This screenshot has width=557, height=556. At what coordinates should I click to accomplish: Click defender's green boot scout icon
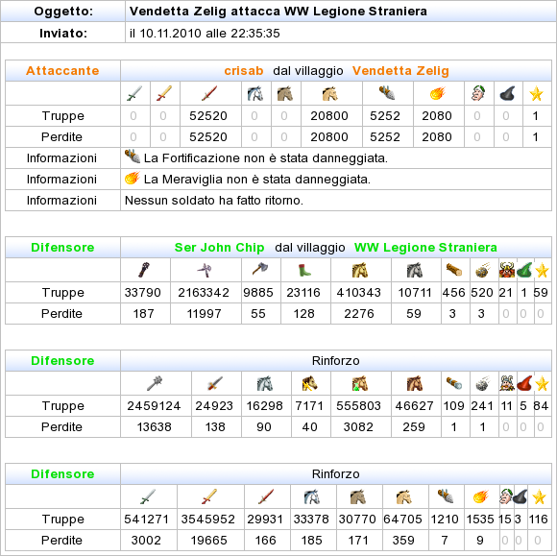click(x=304, y=270)
